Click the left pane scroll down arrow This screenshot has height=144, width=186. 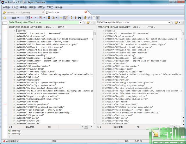tap(94, 123)
